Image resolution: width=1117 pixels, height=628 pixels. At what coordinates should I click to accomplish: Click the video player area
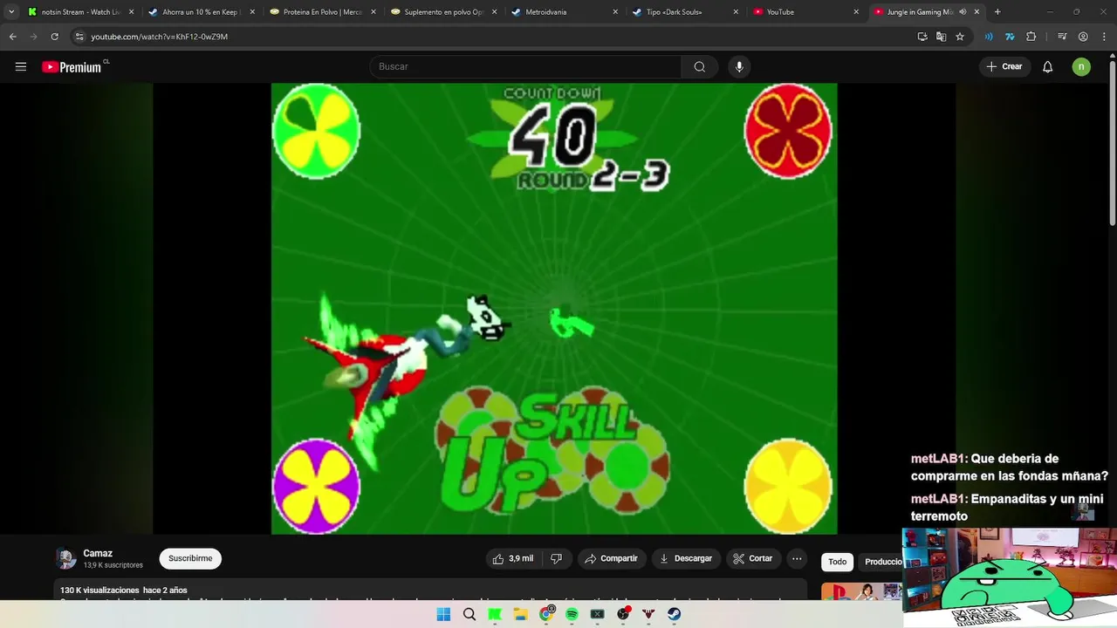(x=554, y=308)
